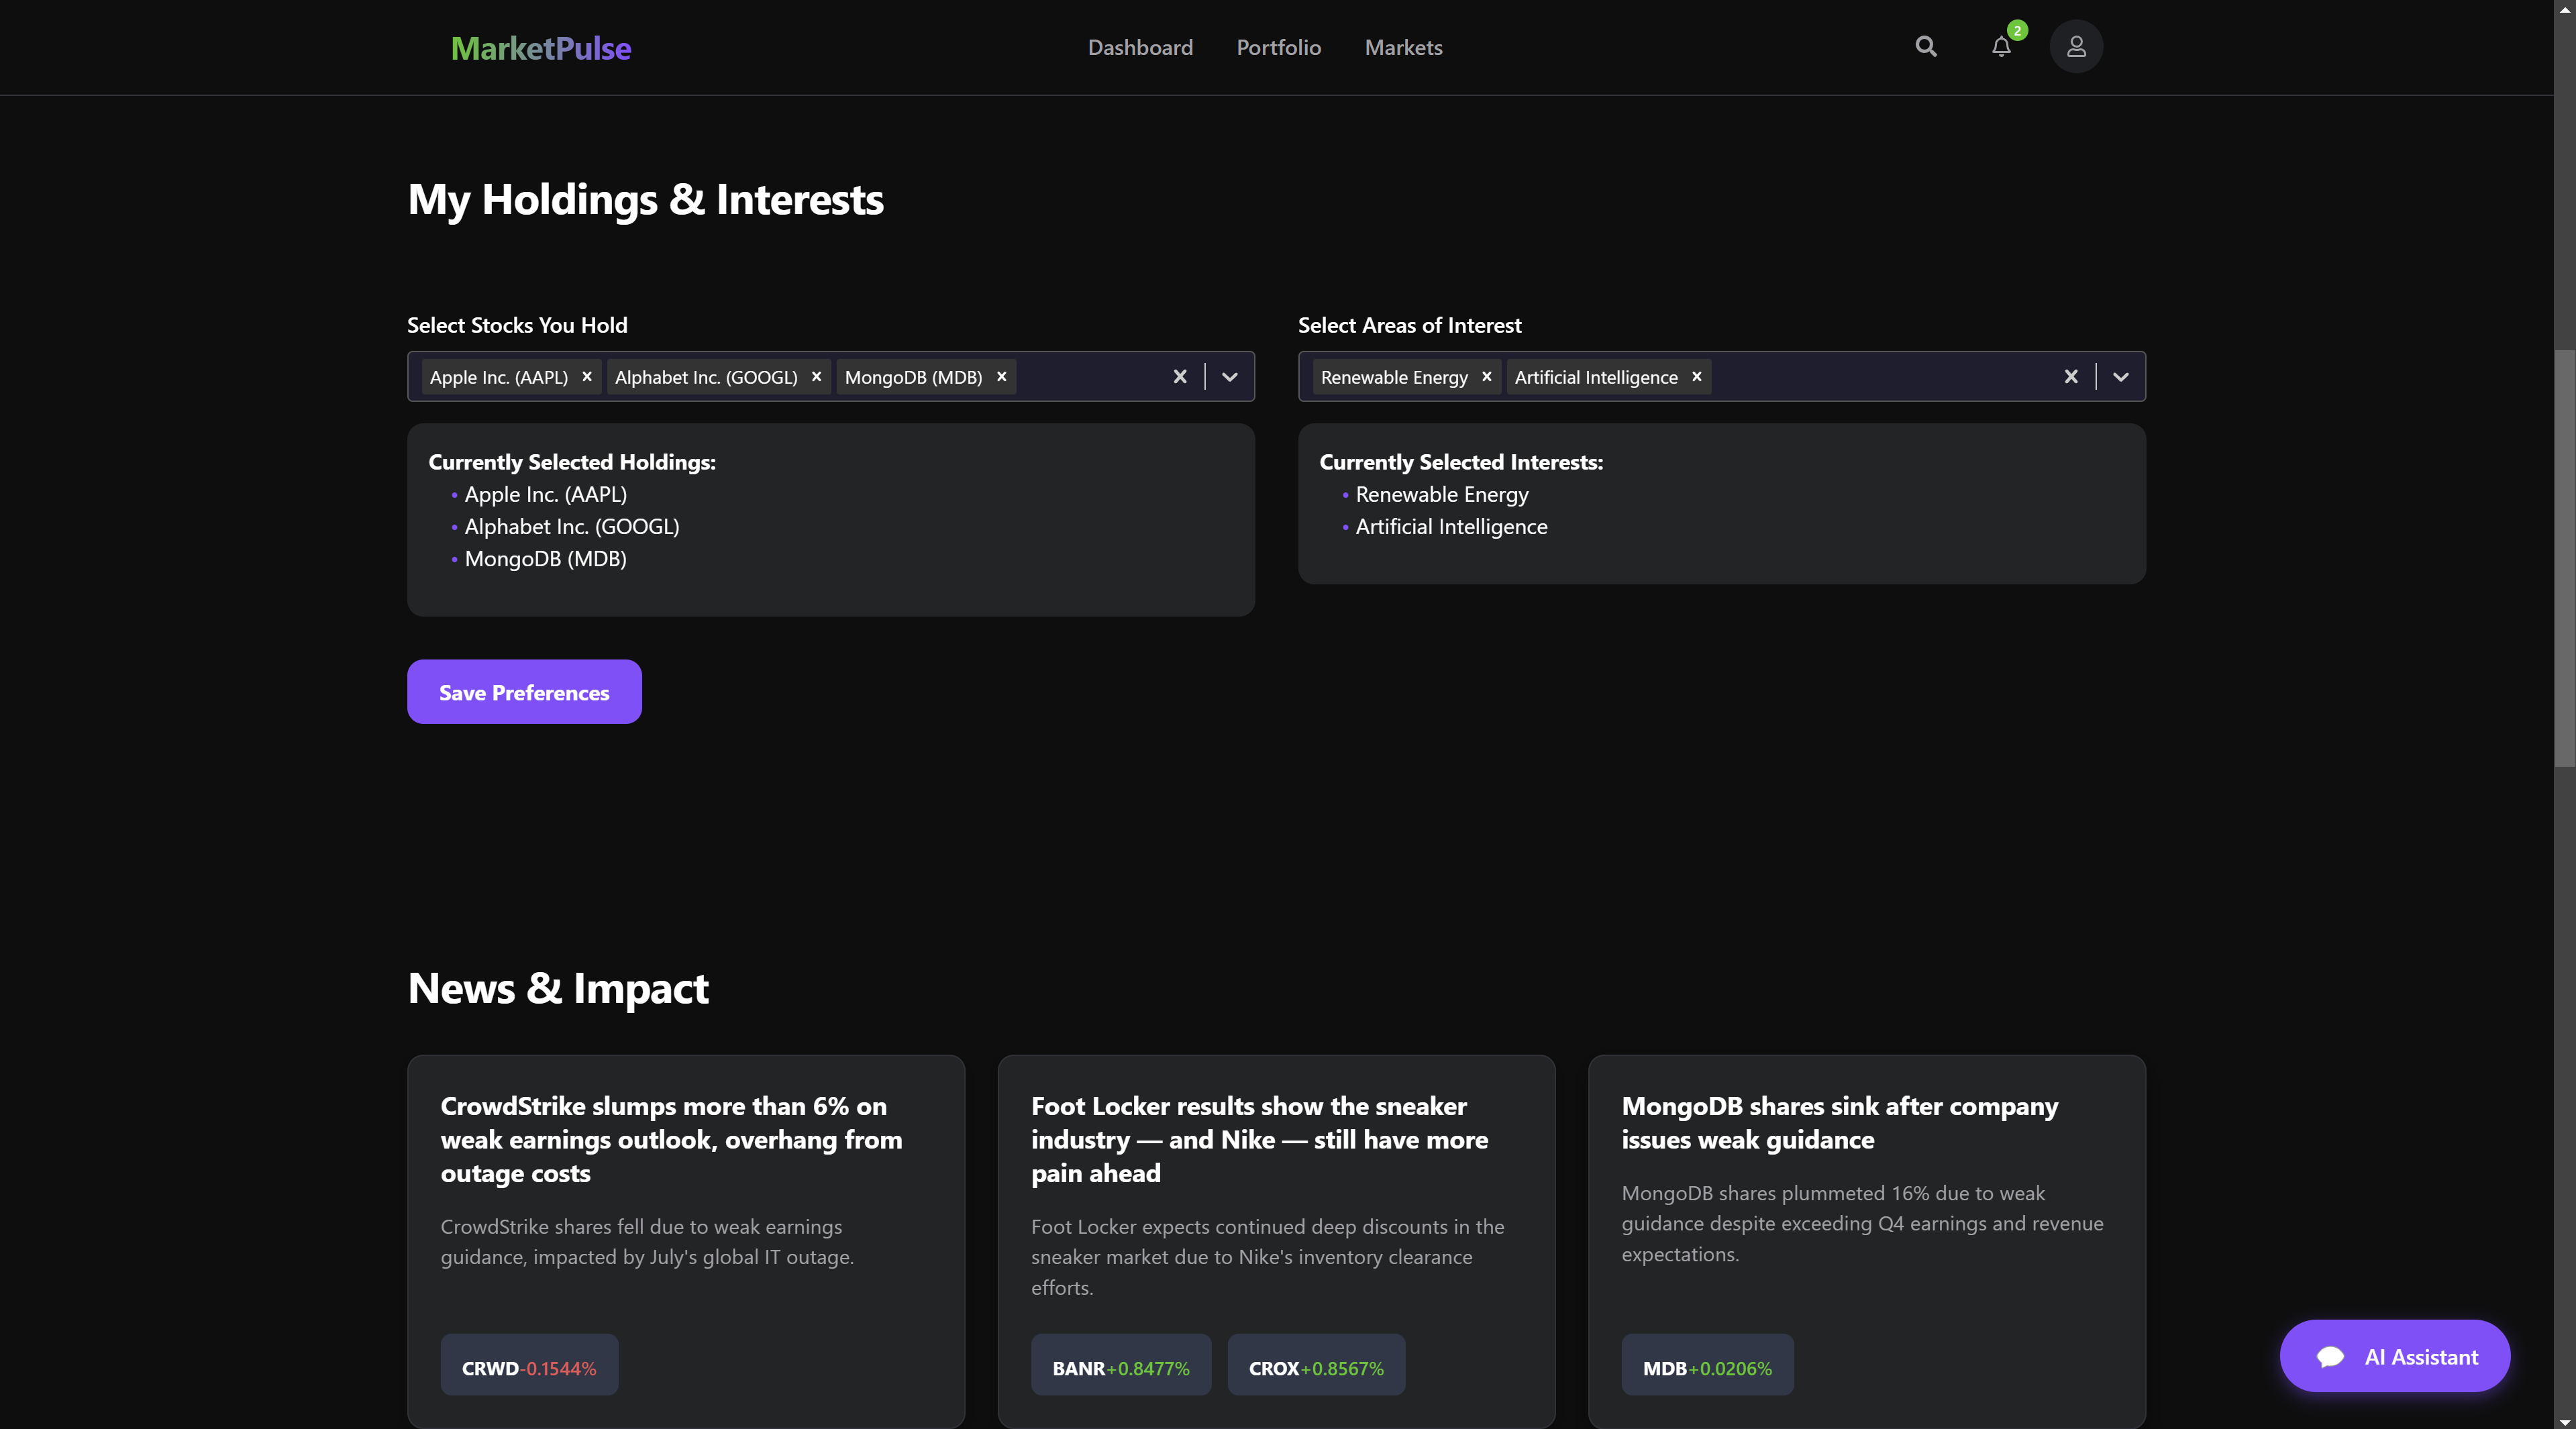Click Save Preferences button
2576x1429 pixels.
524,692
